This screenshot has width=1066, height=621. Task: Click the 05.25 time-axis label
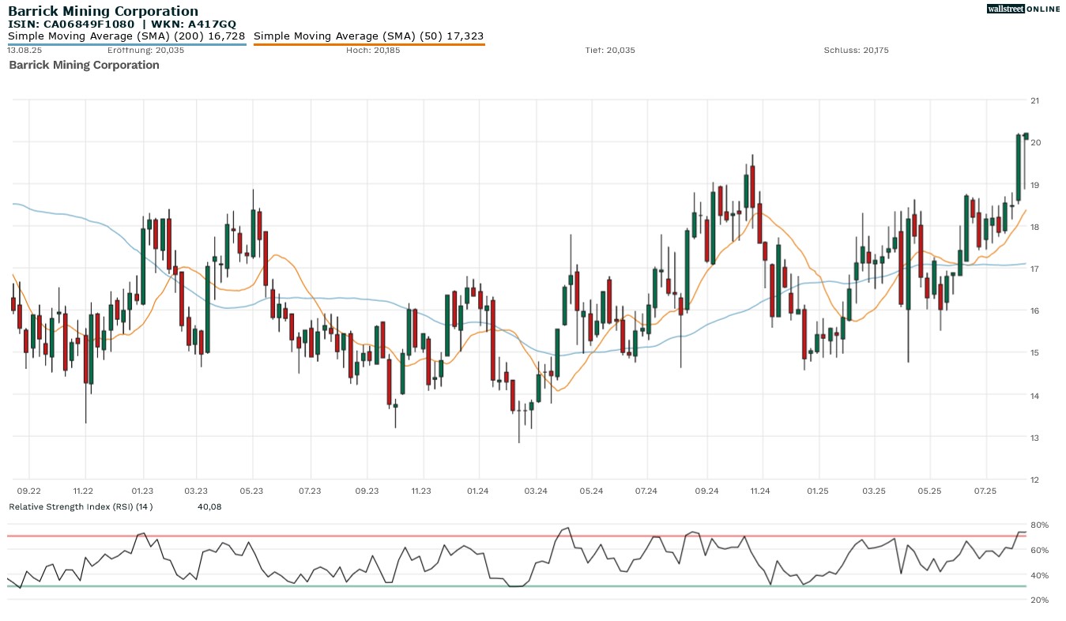[x=930, y=491]
